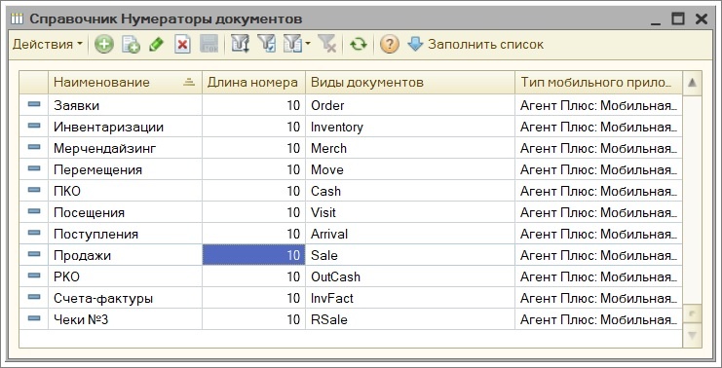
Task: Click the scrollbar down arrow
Action: click(x=692, y=336)
